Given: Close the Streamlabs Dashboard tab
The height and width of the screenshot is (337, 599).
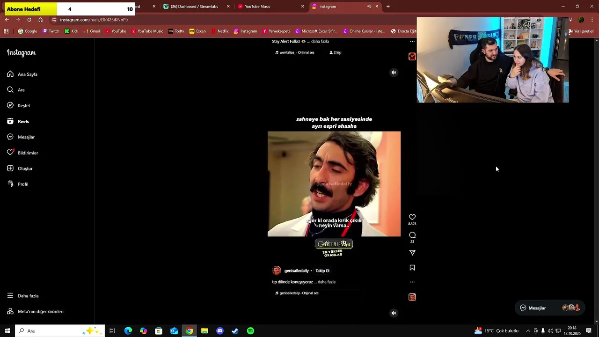Looking at the screenshot, I should click(228, 7).
